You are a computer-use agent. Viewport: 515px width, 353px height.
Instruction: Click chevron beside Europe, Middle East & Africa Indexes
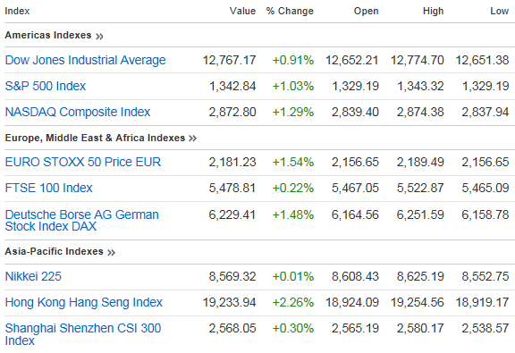click(x=193, y=139)
